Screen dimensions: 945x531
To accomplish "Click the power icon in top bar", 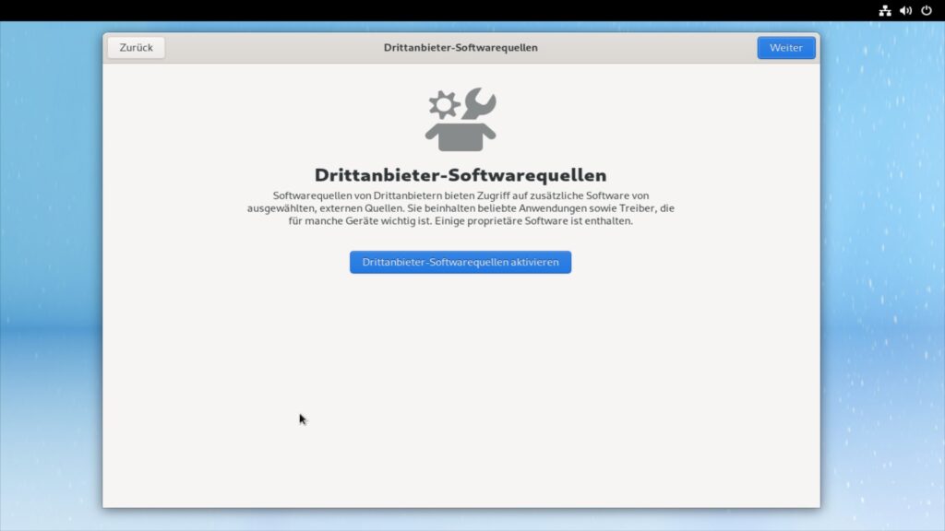I will click(927, 11).
